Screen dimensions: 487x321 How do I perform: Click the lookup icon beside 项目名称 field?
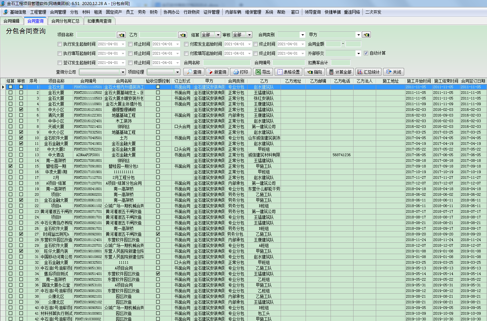(x=121, y=35)
